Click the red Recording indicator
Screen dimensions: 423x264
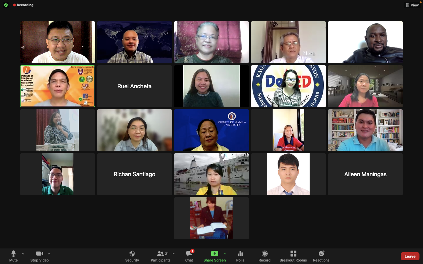[x=23, y=5]
